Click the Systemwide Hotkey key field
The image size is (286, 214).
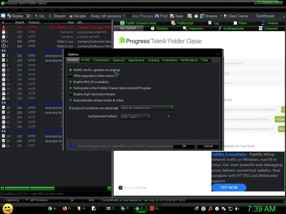(171, 117)
